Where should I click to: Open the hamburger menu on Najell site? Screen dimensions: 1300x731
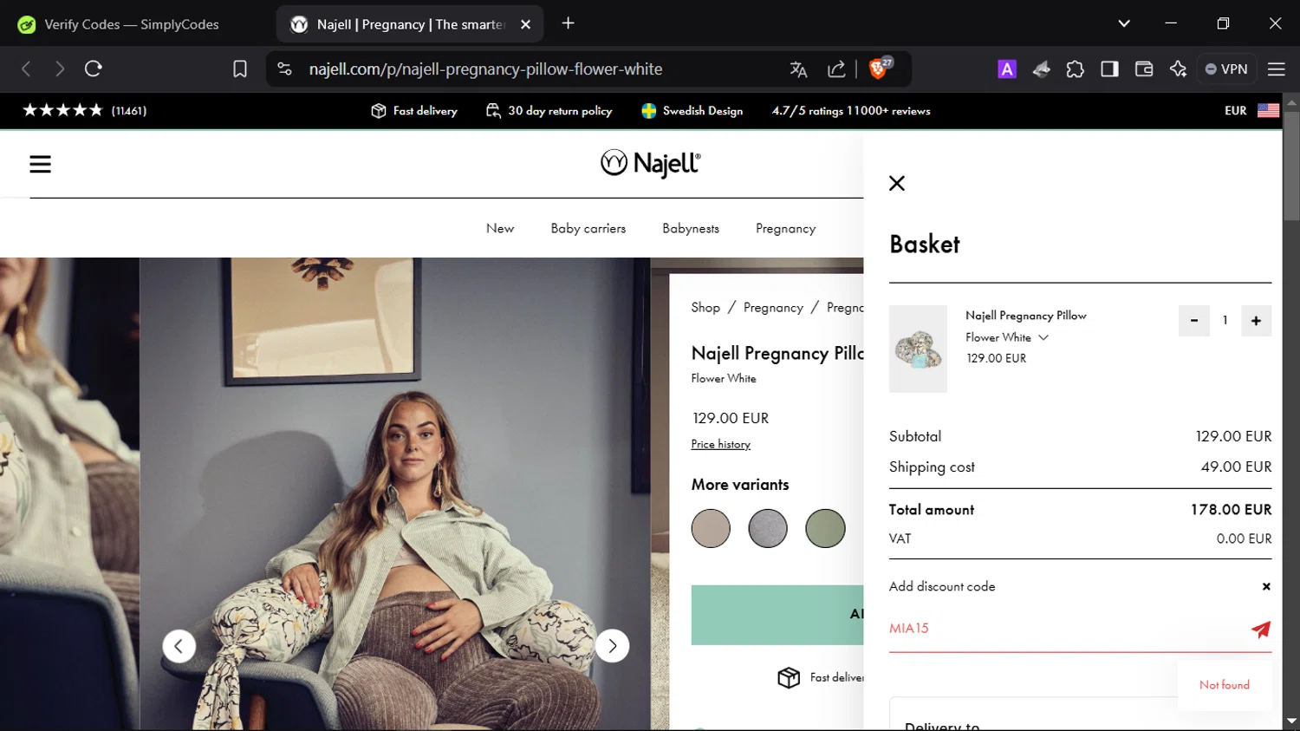[x=40, y=164]
